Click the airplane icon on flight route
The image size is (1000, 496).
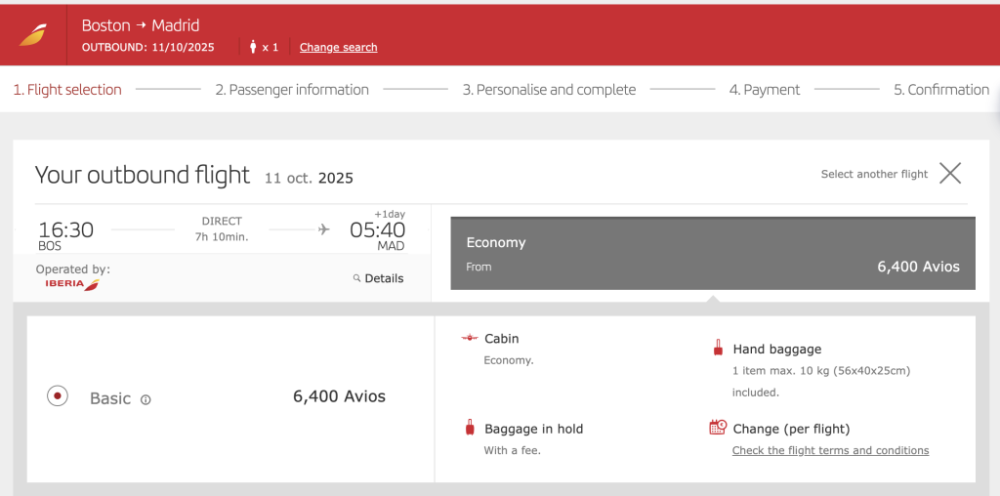coord(324,229)
